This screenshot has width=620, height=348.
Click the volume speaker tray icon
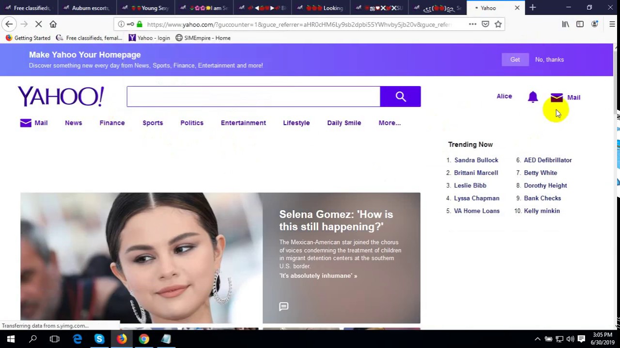[570, 339]
